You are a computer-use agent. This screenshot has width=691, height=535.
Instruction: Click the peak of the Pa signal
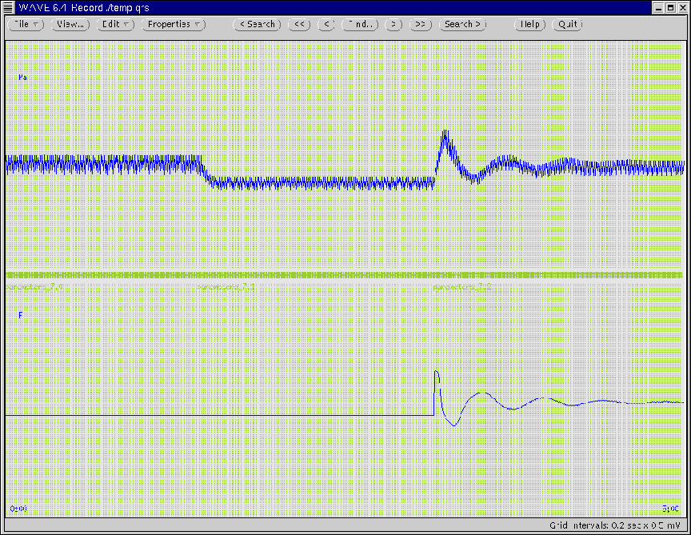pos(445,131)
